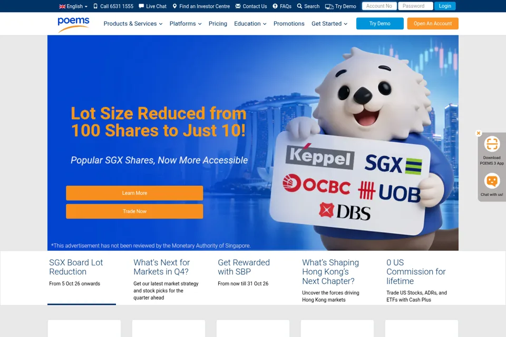The width and height of the screenshot is (506, 337).
Task: Select Get Rewarded with SBP tab
Action: tap(250, 278)
